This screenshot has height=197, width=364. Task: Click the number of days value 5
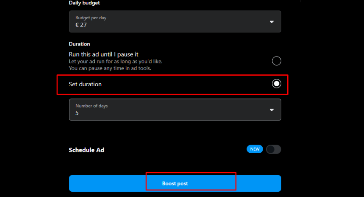click(x=77, y=113)
